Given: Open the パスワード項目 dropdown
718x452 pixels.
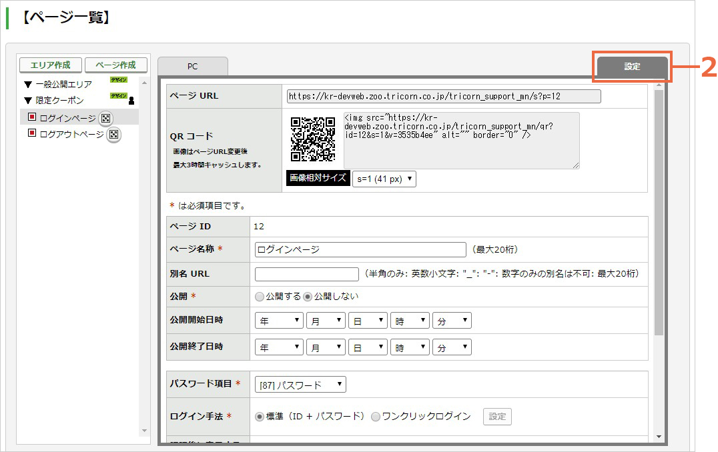Looking at the screenshot, I should coord(300,385).
